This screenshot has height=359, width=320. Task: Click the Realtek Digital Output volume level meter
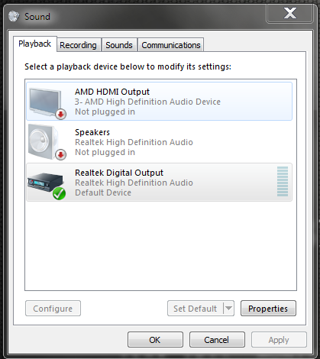[283, 182]
